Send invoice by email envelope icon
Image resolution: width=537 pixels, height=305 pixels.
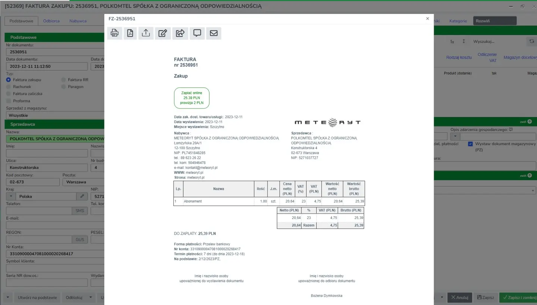(214, 33)
